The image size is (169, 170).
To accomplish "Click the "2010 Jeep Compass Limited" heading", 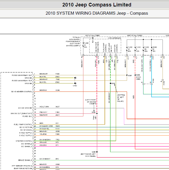I will coord(97,5).
